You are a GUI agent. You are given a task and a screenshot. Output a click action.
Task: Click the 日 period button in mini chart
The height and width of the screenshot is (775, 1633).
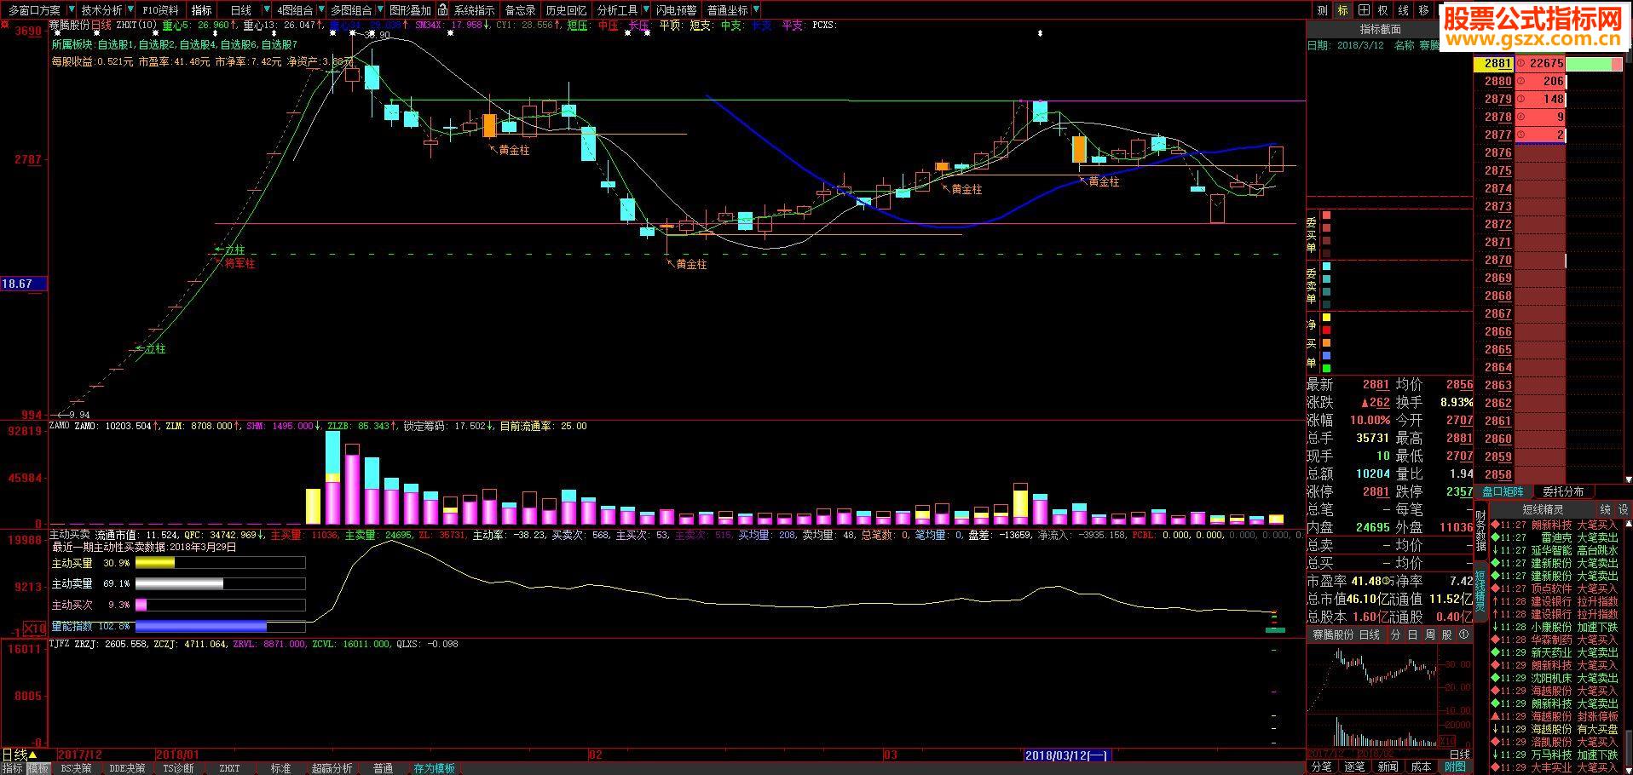tap(1412, 634)
